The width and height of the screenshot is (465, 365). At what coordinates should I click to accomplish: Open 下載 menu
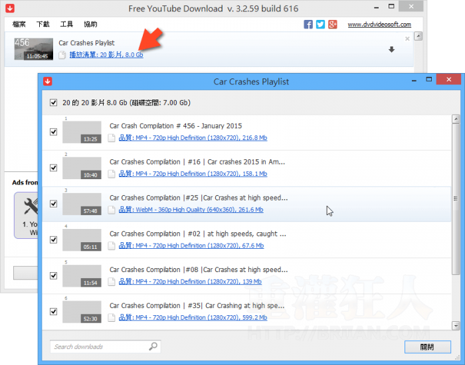click(x=43, y=25)
